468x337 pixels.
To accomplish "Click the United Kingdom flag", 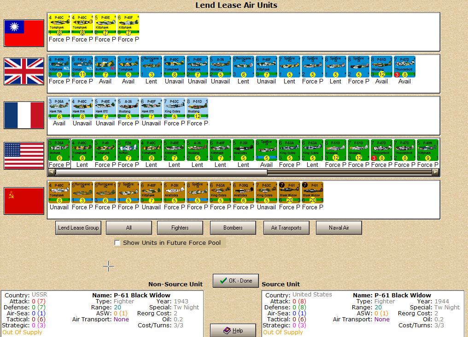I will click(24, 71).
